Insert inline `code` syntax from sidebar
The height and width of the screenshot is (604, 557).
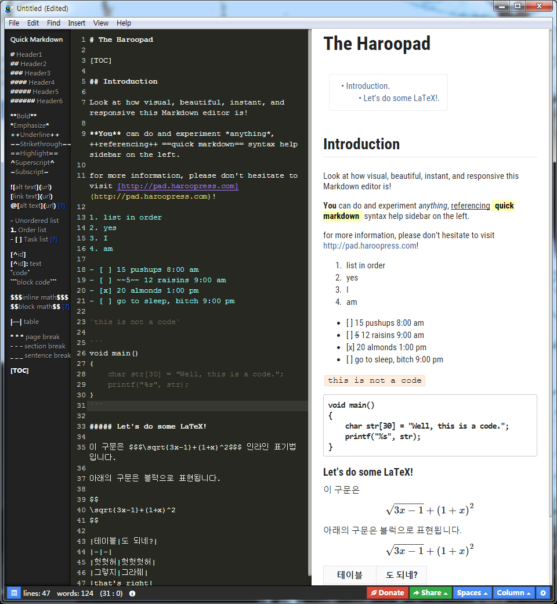[x=20, y=273]
